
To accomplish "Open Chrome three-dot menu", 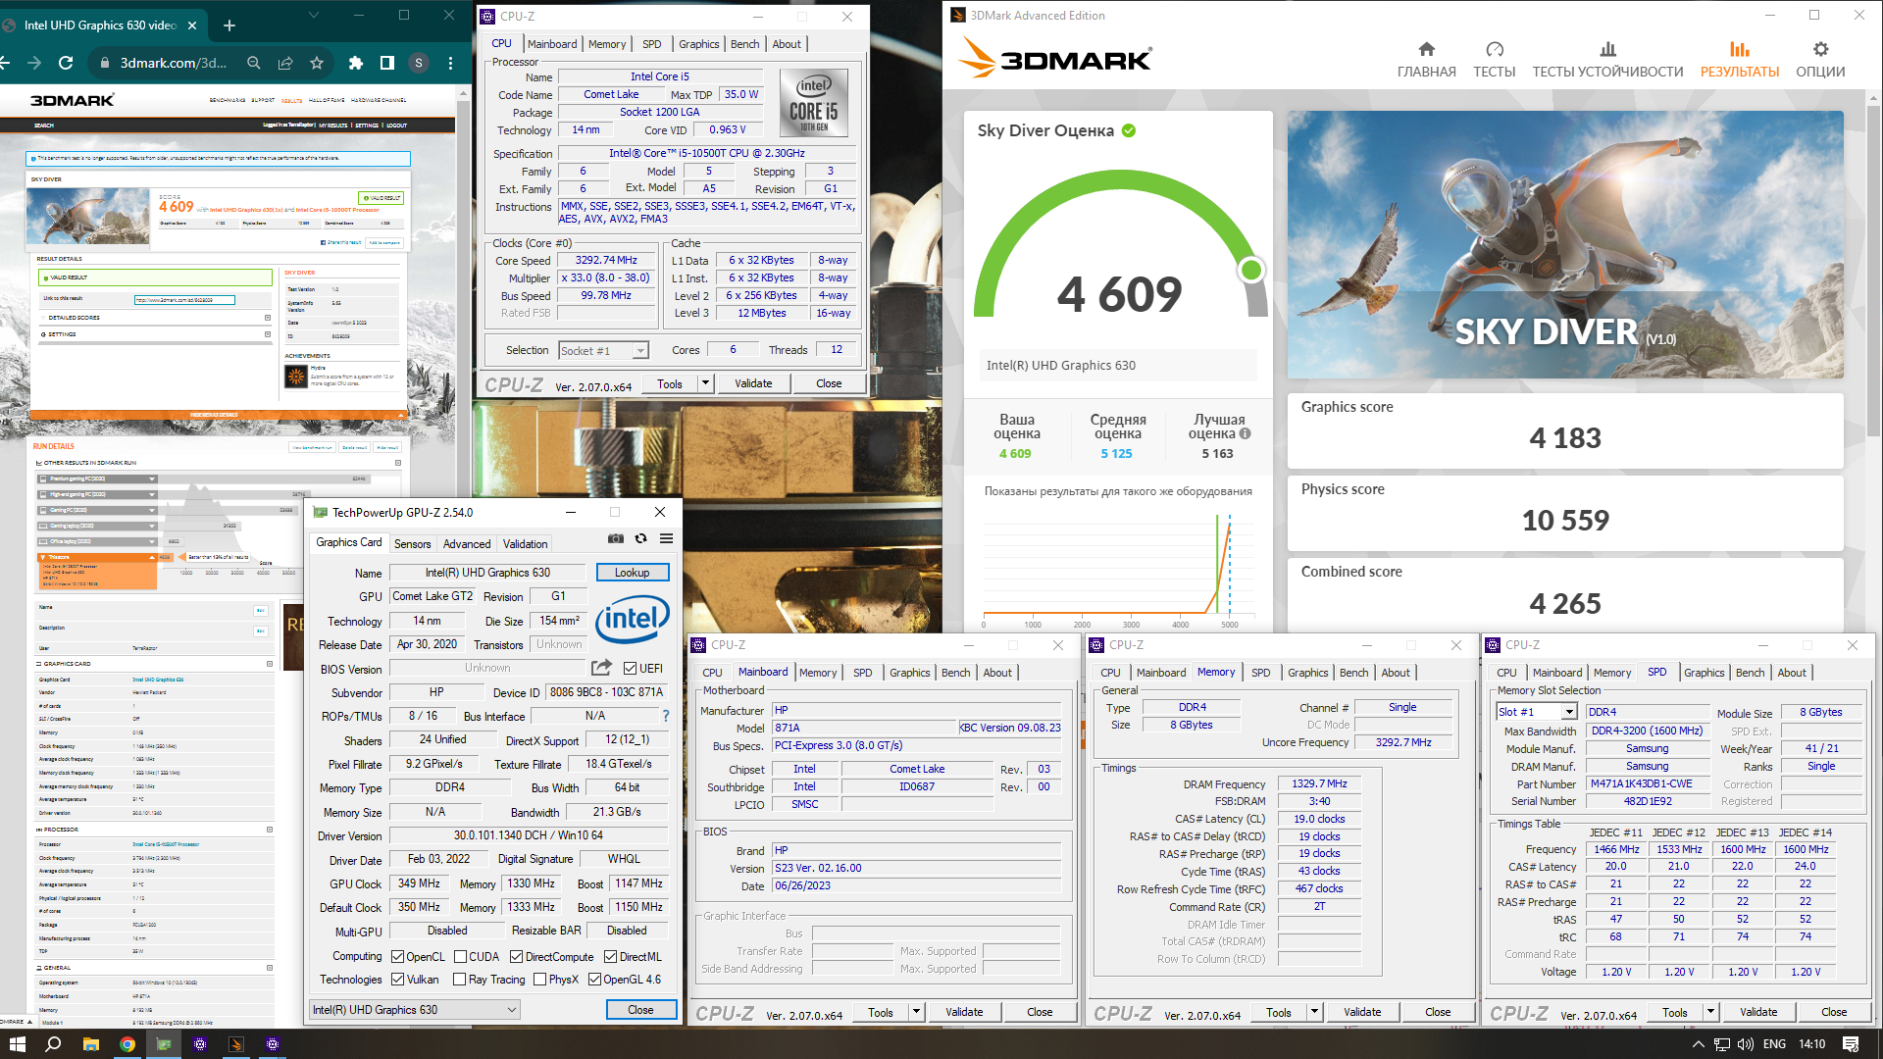I will click(x=450, y=63).
